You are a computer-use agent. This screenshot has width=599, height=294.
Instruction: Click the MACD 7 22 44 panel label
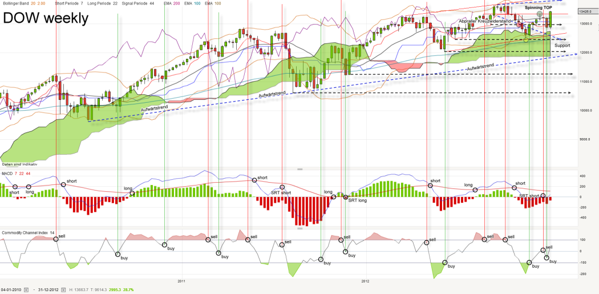(x=16, y=174)
